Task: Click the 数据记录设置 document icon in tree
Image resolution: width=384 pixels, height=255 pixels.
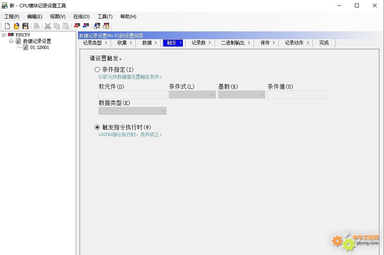Action: tap(18, 41)
